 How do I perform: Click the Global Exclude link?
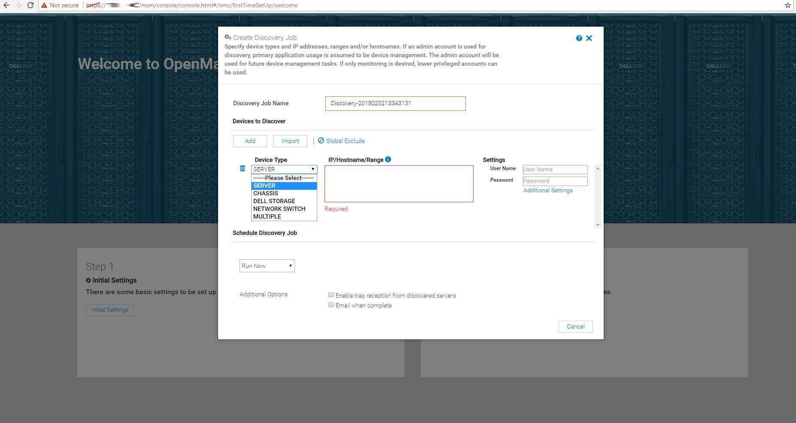[x=345, y=141]
